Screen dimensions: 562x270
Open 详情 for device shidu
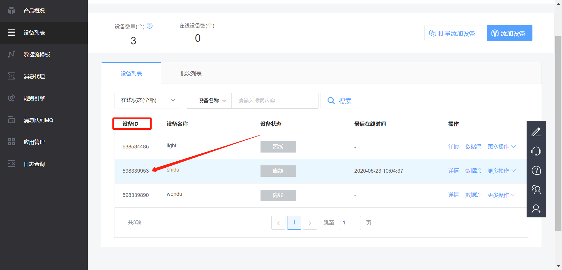[x=453, y=171]
